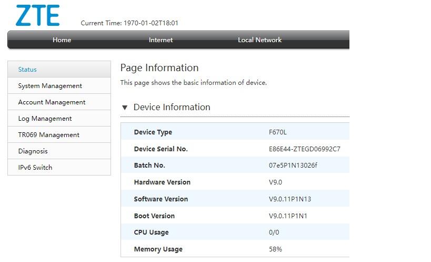
Task: Click the ZTE logo
Action: point(37,16)
